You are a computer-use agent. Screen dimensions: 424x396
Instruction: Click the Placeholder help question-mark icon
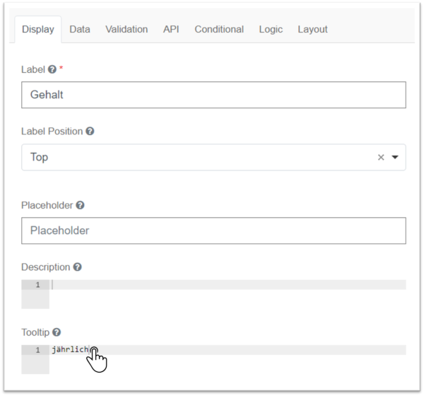80,205
